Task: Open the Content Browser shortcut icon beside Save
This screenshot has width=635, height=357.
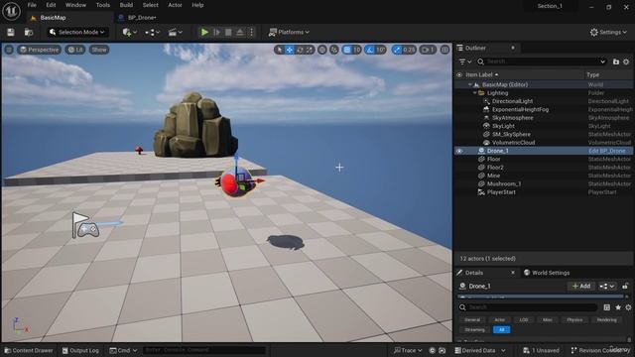Action: (29, 32)
